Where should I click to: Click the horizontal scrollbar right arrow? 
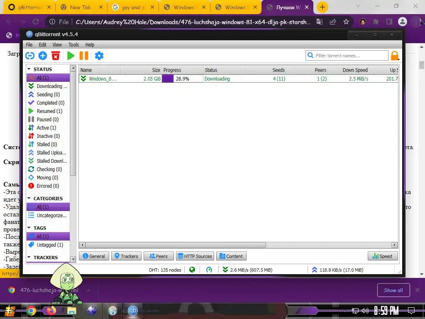(394, 245)
